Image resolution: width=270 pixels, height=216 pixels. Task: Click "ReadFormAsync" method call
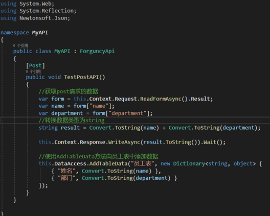point(161,99)
